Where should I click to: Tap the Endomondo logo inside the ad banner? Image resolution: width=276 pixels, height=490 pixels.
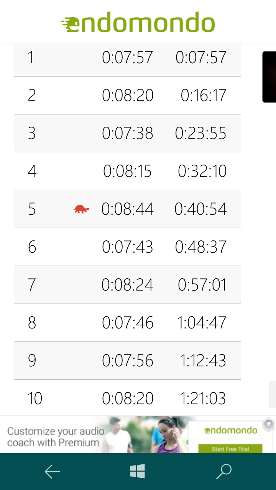(230, 431)
